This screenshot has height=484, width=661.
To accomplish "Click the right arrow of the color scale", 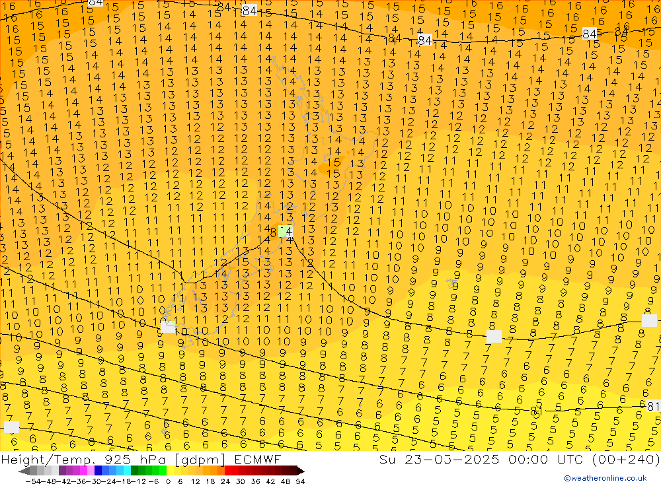I will (x=300, y=471).
